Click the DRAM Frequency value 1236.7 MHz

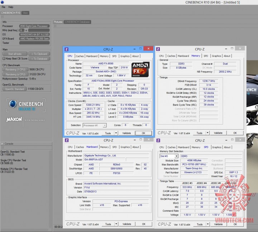[x=209, y=81]
